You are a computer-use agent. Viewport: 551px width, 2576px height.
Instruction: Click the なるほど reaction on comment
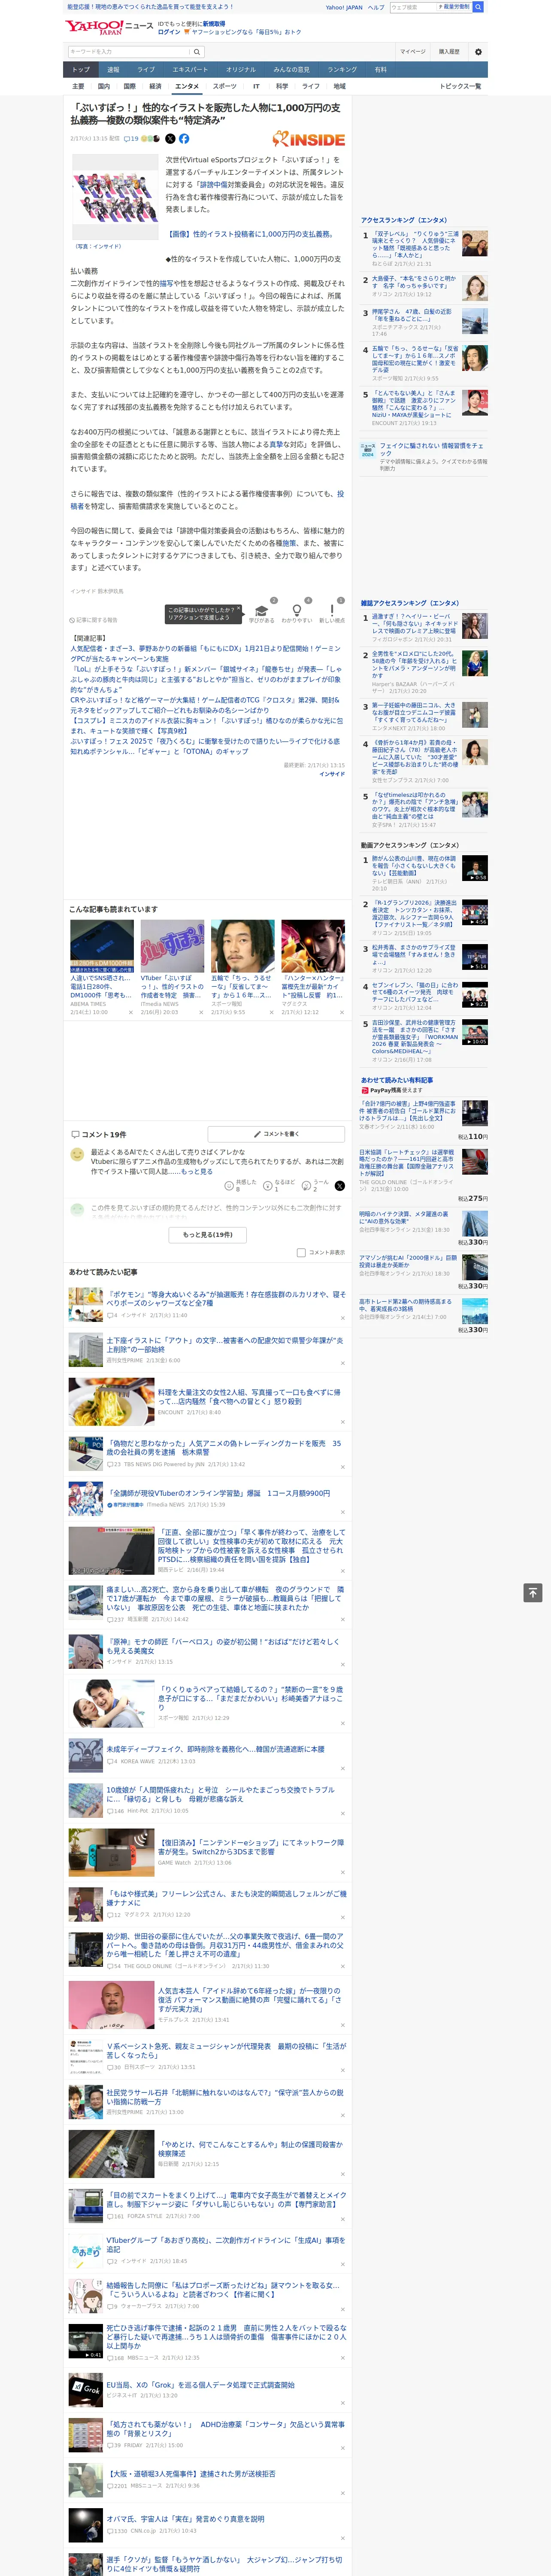point(269,1185)
